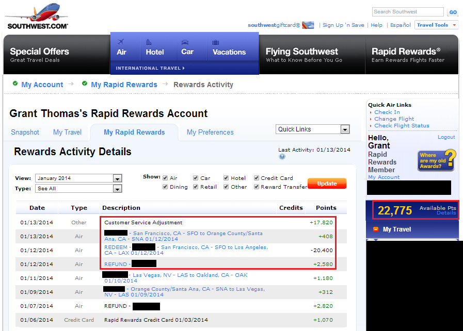Click the Points column header
This screenshot has width=463, height=331.
tap(326, 208)
